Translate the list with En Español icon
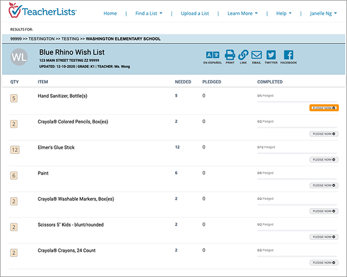Screen dimensions: 347x277 coord(212,57)
